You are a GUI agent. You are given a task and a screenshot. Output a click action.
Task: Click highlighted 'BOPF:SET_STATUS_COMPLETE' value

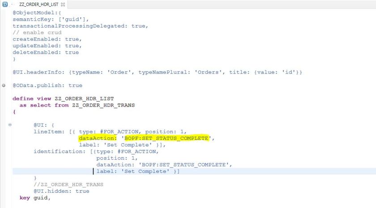tap(167, 138)
